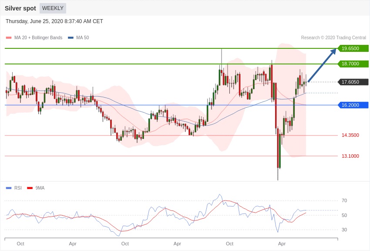Select the 'MA 20 + Bollinger Bands' legend label

[38, 38]
